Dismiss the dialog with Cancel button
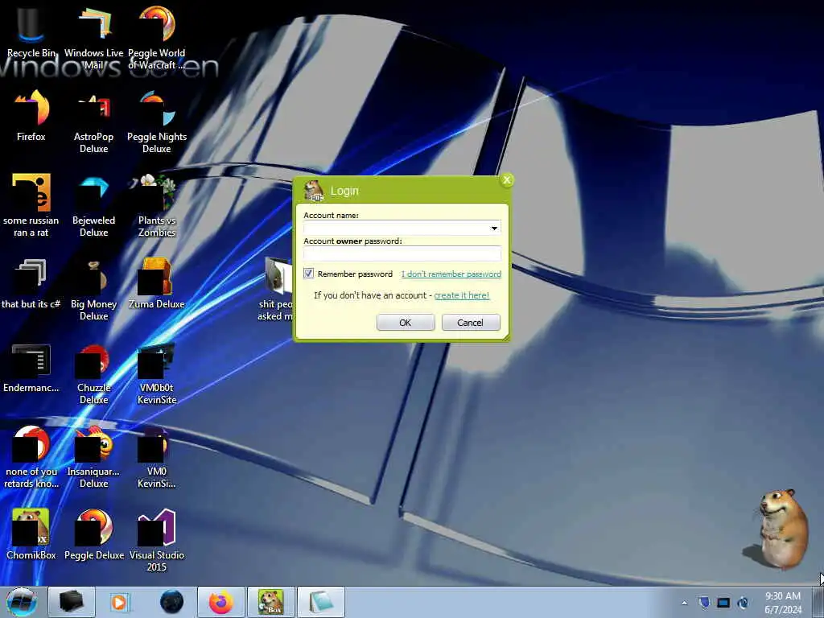Screen dimensions: 824x618 [x=470, y=322]
